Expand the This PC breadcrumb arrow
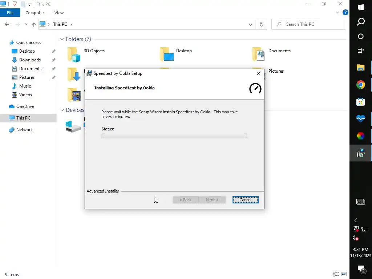372x279 pixels. click(71, 24)
